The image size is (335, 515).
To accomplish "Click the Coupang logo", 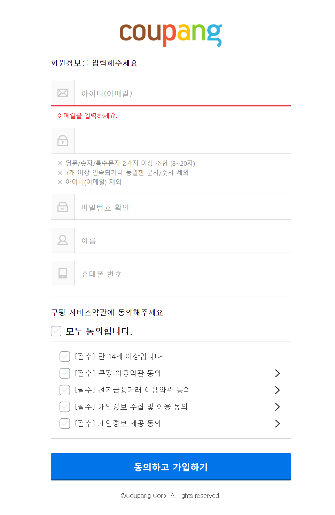I will pyautogui.click(x=171, y=35).
